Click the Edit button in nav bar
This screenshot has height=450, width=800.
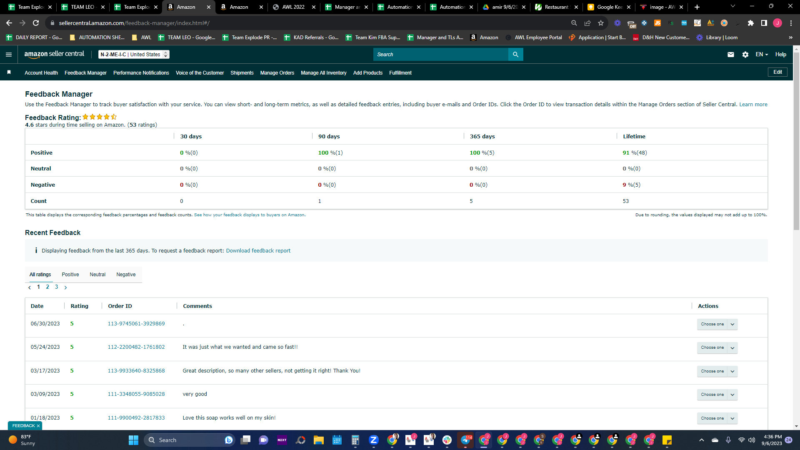(x=777, y=72)
